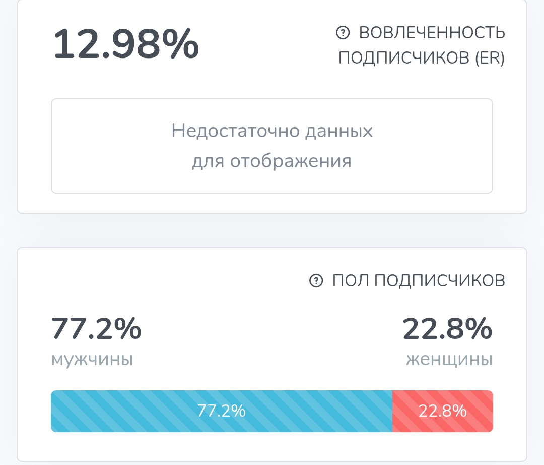Select the ВОВЛЕЧЕННОСТЬ ПОДПИСЧИКОВ (ER) title

pyautogui.click(x=422, y=45)
